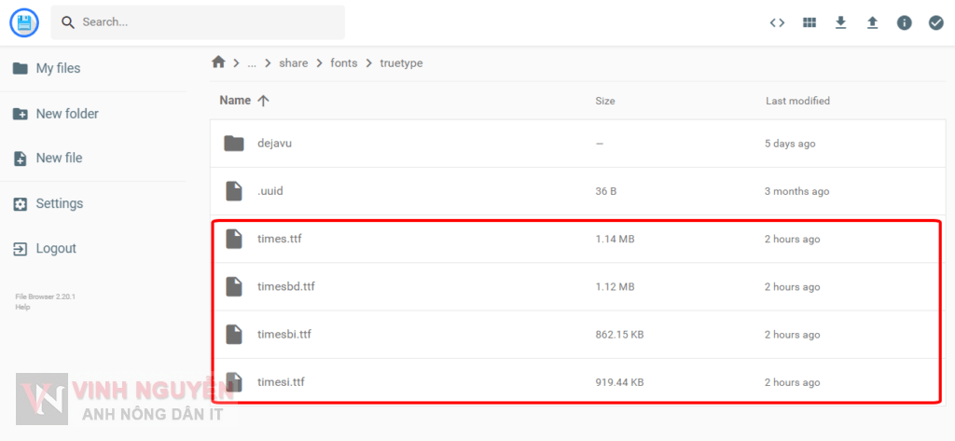Viewport: 955px width, 441px height.
Task: Open the info icon in the header
Action: (x=904, y=22)
